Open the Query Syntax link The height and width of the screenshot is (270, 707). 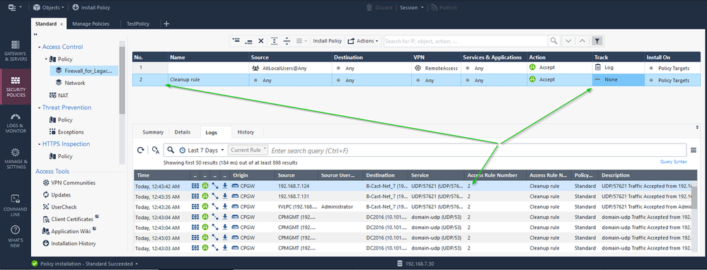[x=673, y=162]
